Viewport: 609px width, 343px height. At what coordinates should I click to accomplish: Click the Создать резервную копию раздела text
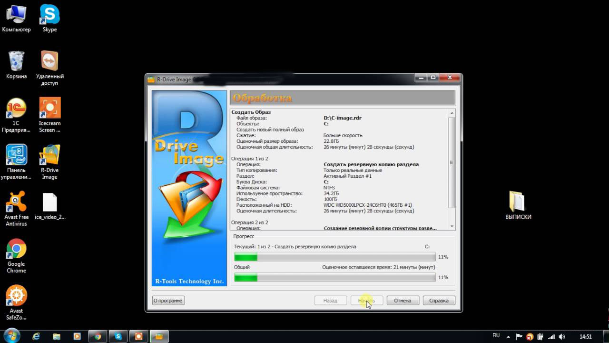click(371, 164)
